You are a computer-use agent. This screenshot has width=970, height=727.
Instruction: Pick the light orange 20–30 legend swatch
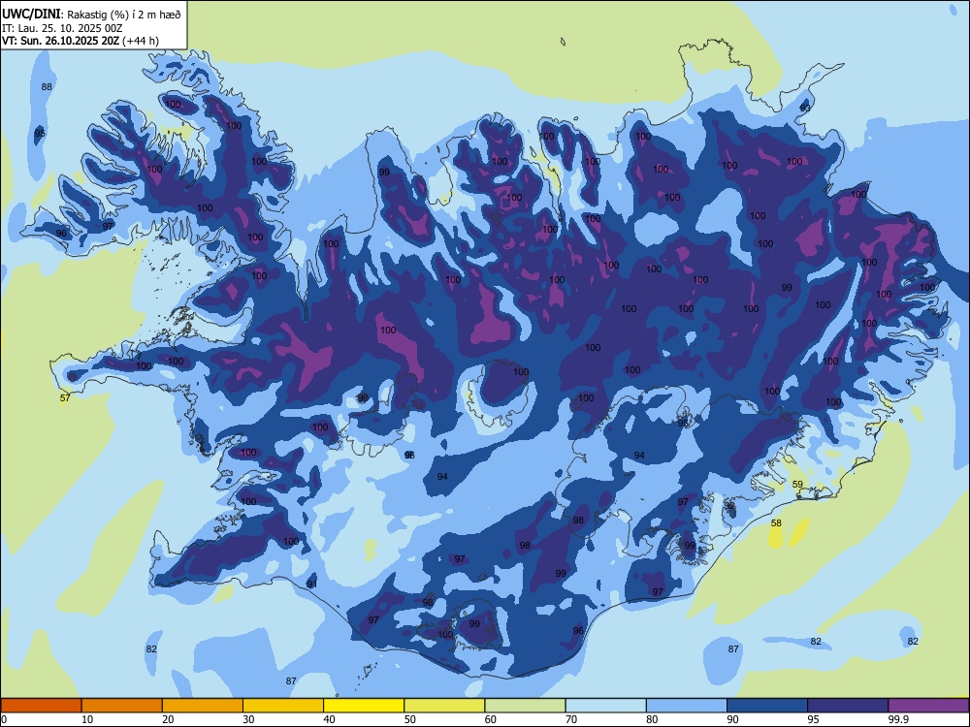click(203, 706)
